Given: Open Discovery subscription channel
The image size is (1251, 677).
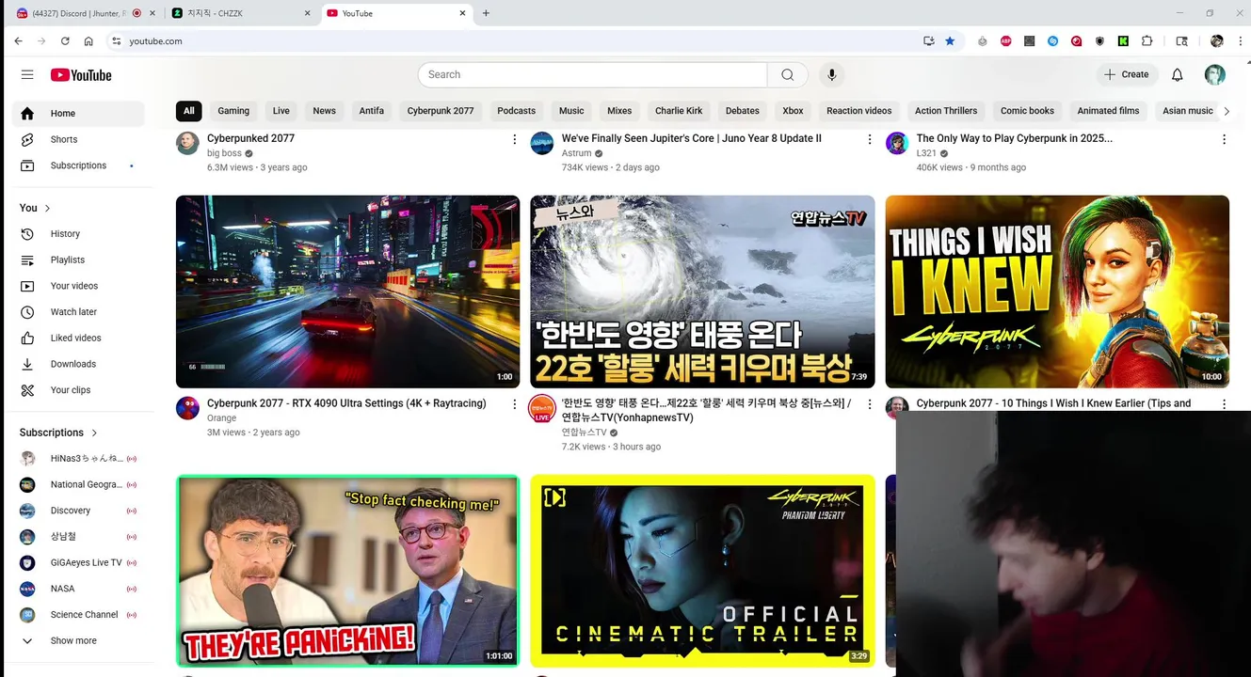Looking at the screenshot, I should click(78, 511).
